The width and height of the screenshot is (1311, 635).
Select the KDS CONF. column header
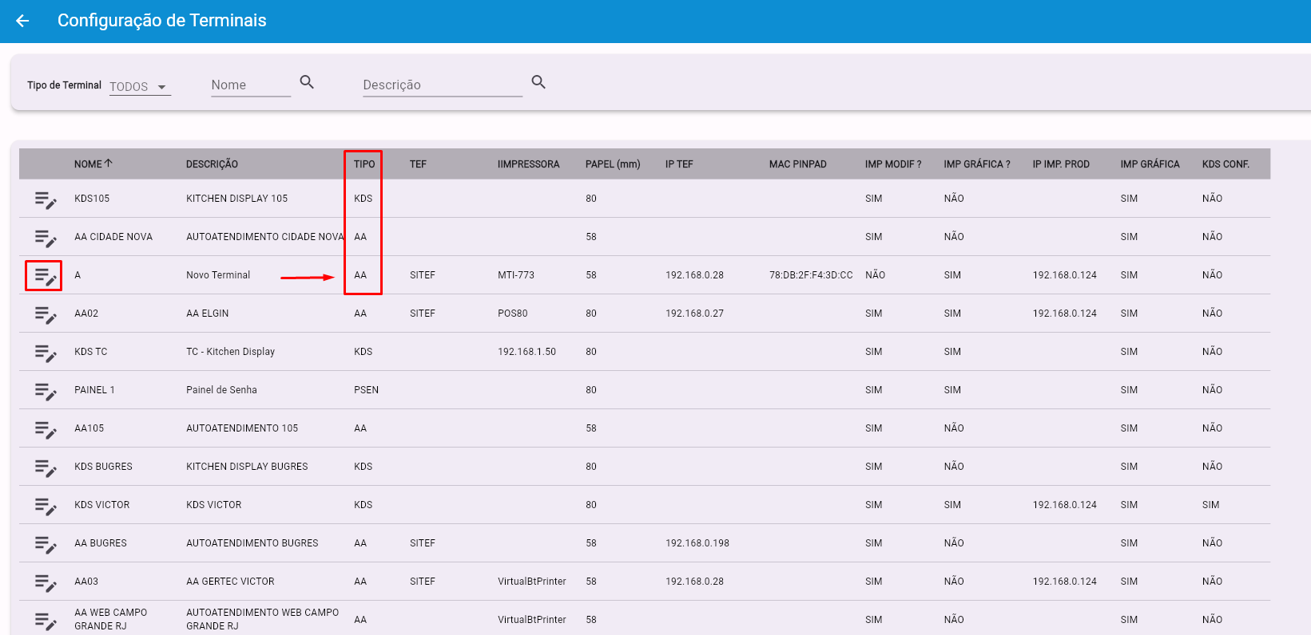tap(1225, 164)
